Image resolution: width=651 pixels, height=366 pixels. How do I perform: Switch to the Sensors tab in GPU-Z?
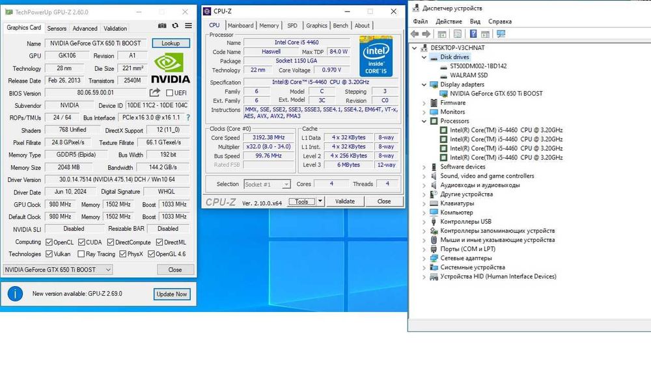click(57, 28)
